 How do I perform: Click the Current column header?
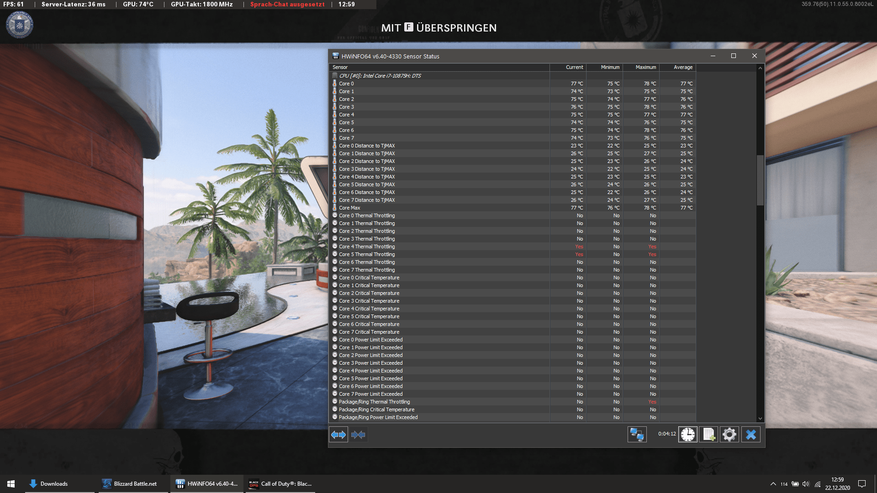tap(568, 67)
